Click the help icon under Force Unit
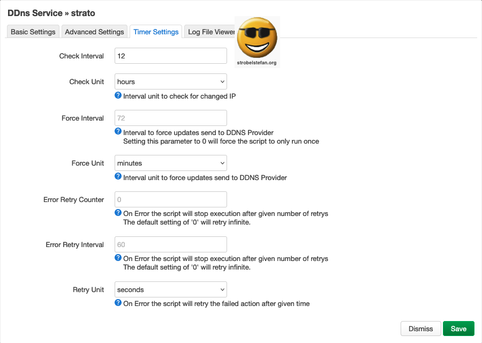 [118, 177]
